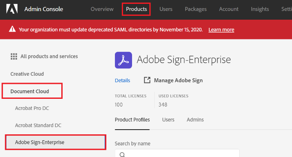Click the Adobe Sign-Enterprise page heading
Viewport: 292px width, 157px height.
184,60
